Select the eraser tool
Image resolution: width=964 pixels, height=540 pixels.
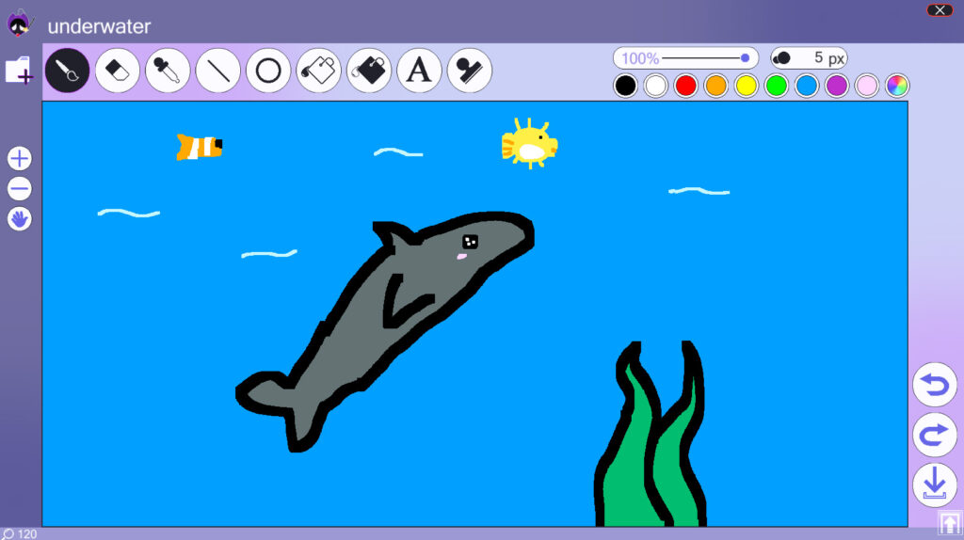[x=118, y=71]
